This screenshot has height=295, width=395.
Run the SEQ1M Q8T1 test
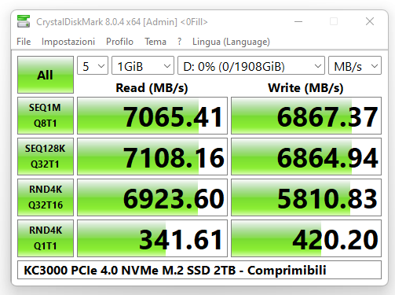click(x=46, y=116)
